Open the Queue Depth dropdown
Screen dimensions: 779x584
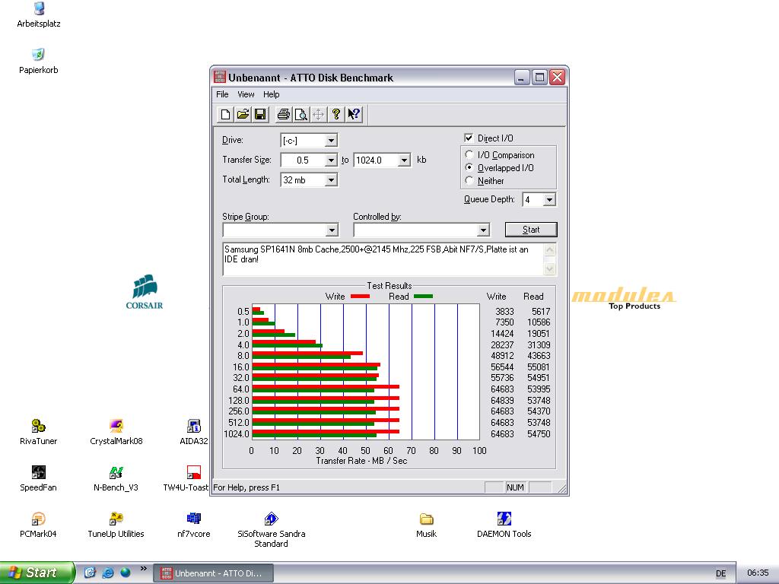pos(549,200)
